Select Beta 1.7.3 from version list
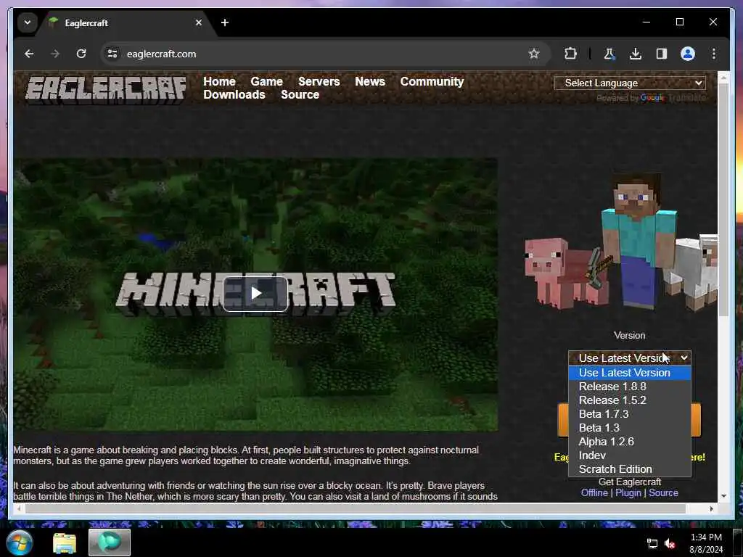The height and width of the screenshot is (557, 743). coord(629,414)
